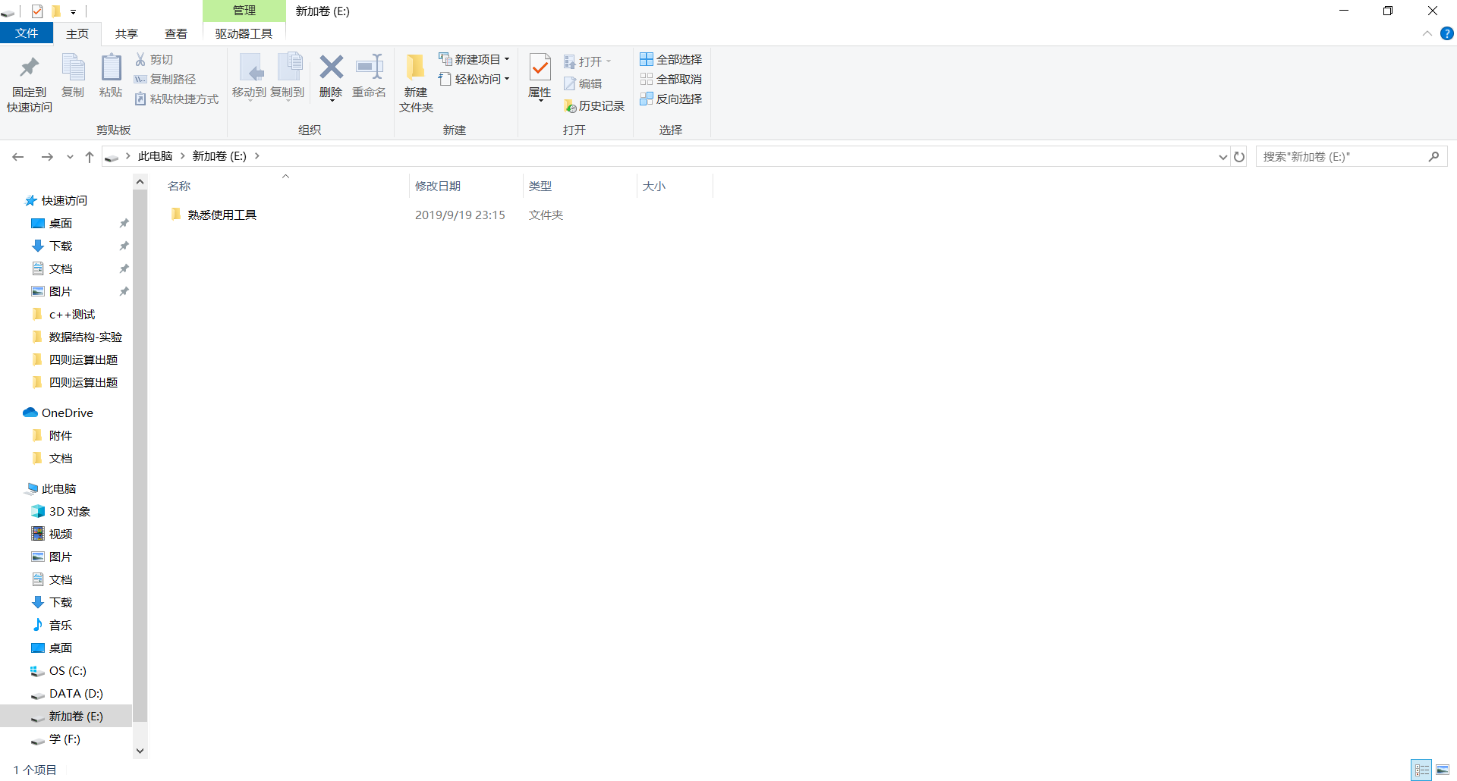This screenshot has height=781, width=1457.
Task: Open History (历史记录)
Action: coord(594,106)
